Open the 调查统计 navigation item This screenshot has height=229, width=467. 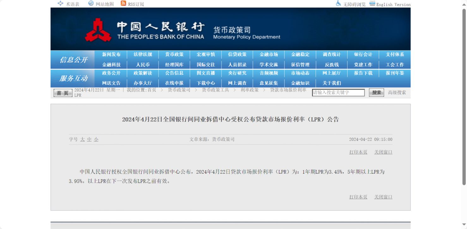pos(332,54)
